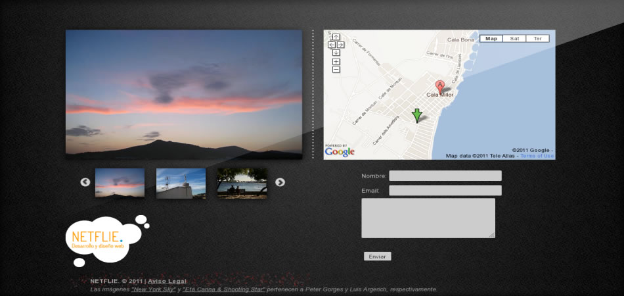Click the green arrow map marker

(416, 116)
